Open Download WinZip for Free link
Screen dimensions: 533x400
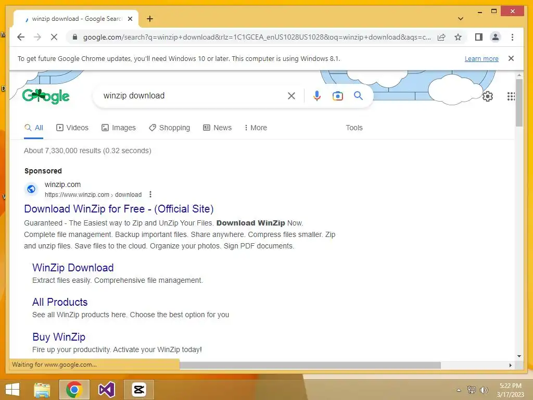point(119,209)
